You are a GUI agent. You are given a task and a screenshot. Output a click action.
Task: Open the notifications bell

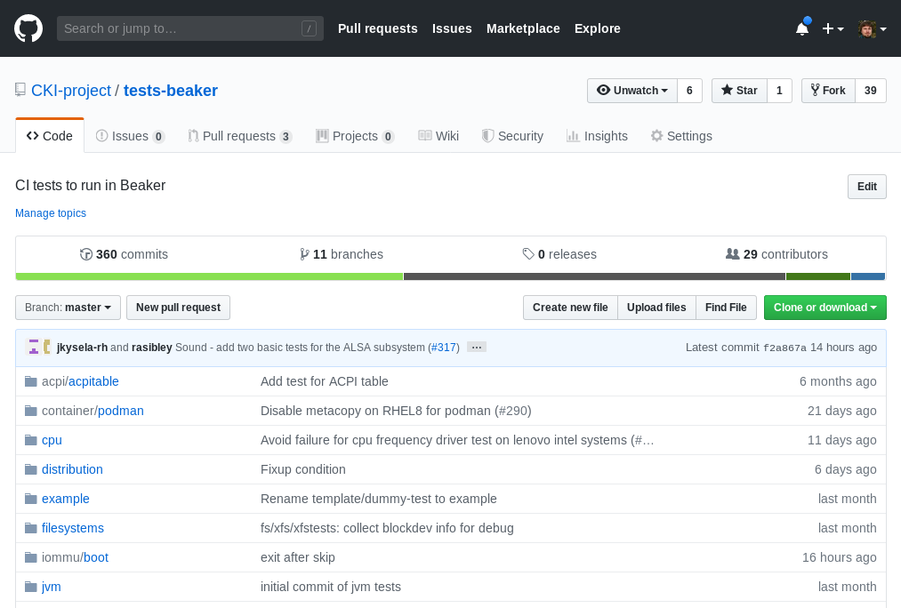pyautogui.click(x=802, y=28)
